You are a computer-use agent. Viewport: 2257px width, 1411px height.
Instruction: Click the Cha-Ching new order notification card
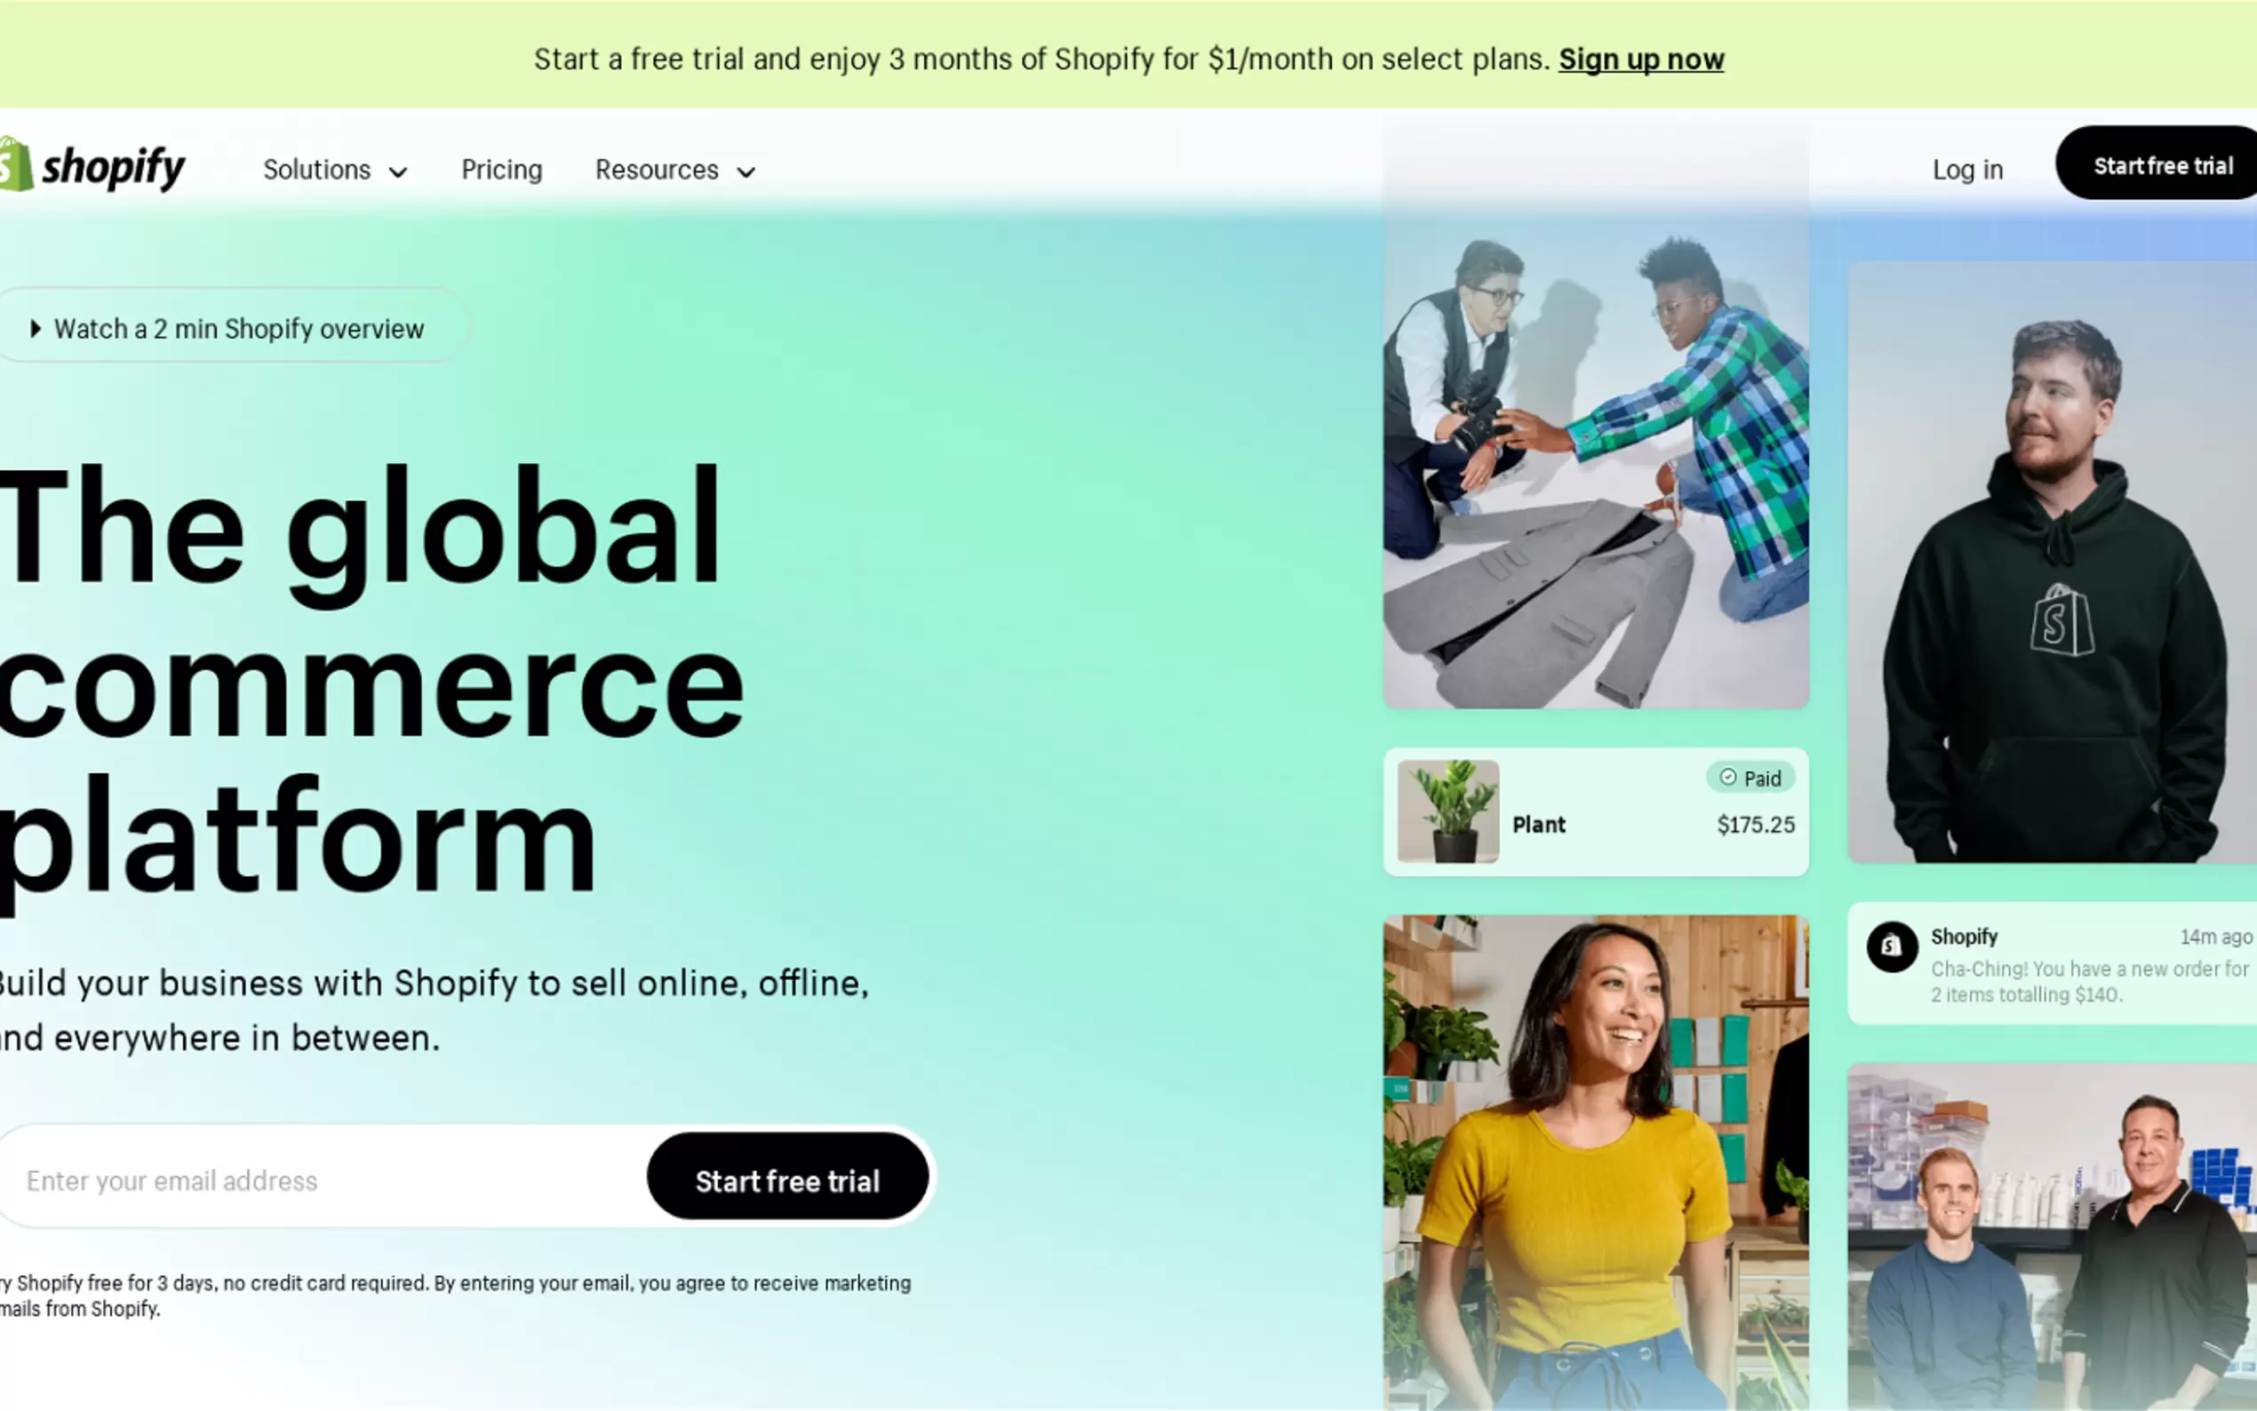tap(2052, 963)
